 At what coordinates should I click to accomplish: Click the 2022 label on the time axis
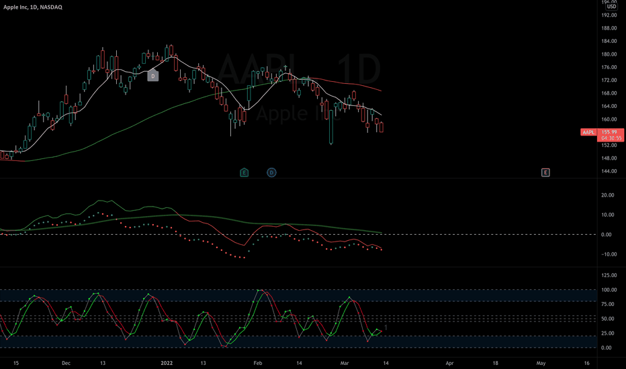167,363
